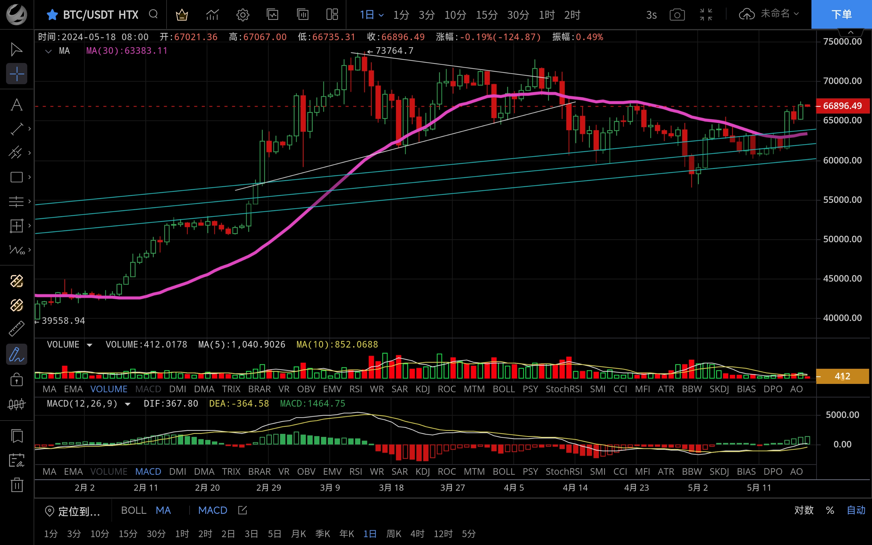This screenshot has height=545, width=872.
Task: Select the parallel channel line tool
Action: (x=16, y=153)
